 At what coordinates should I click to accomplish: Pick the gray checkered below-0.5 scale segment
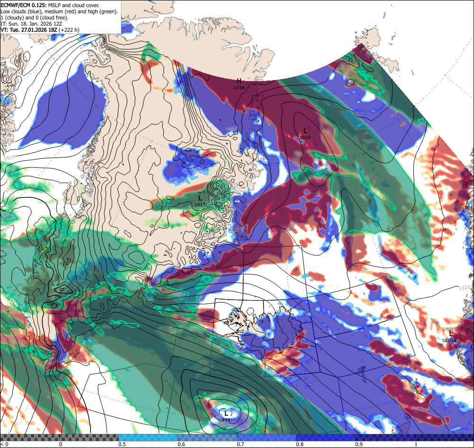[x=59, y=438]
